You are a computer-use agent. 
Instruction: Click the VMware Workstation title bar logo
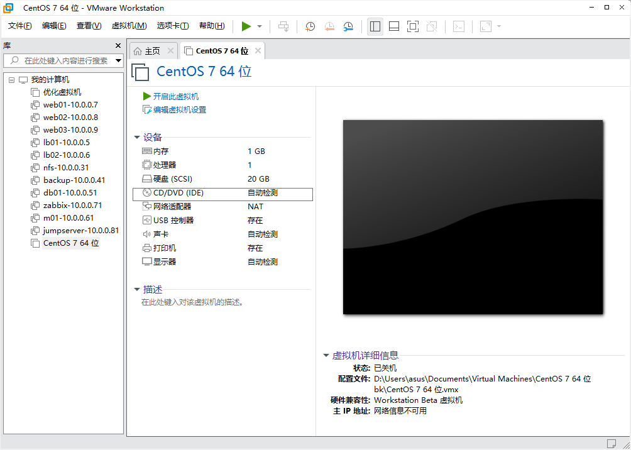pos(8,8)
